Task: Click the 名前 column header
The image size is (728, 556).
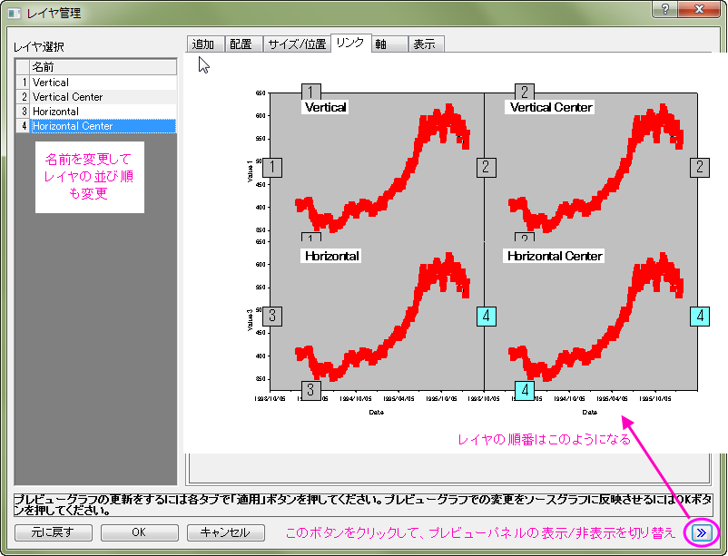Action: point(103,67)
